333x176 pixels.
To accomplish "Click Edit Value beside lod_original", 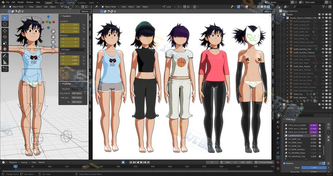I will coord(77,93).
